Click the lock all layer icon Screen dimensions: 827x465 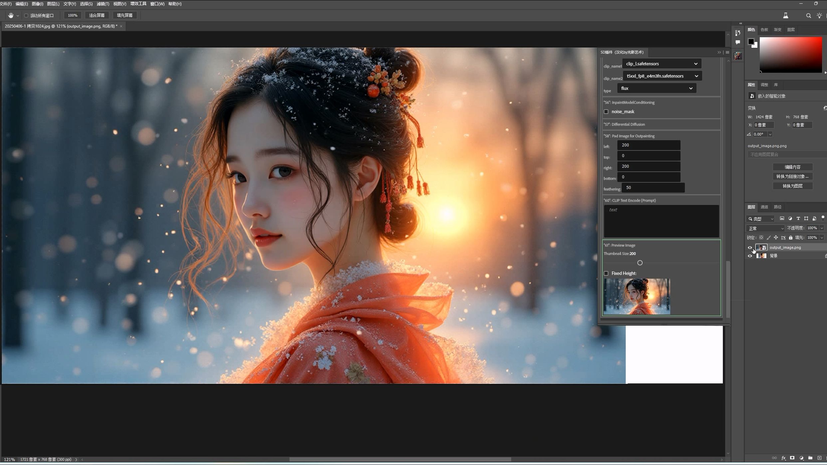click(791, 237)
